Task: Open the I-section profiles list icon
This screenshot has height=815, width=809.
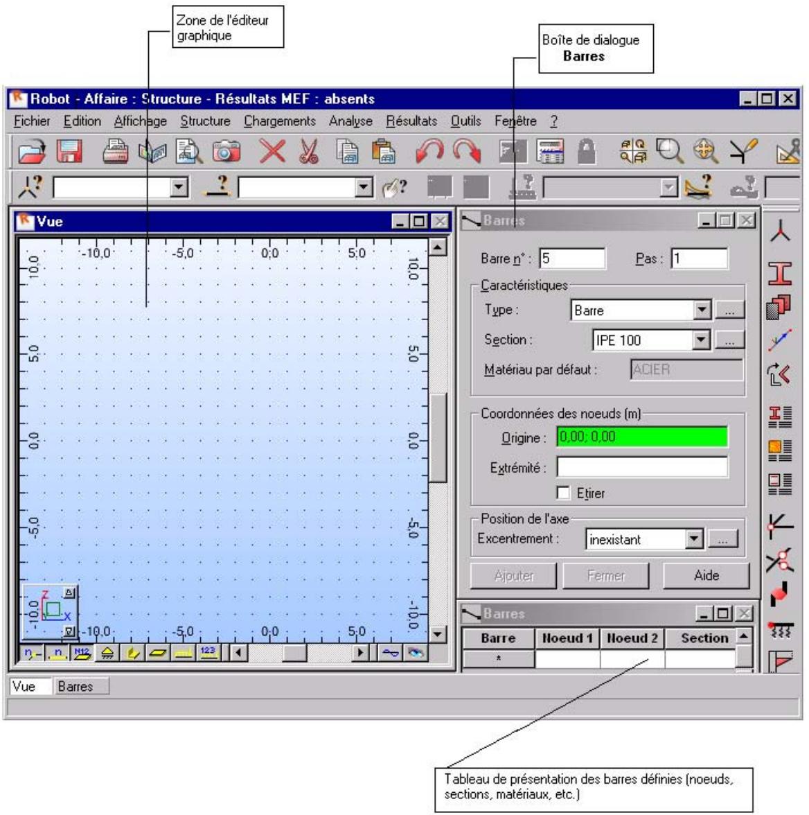Action: 780,417
